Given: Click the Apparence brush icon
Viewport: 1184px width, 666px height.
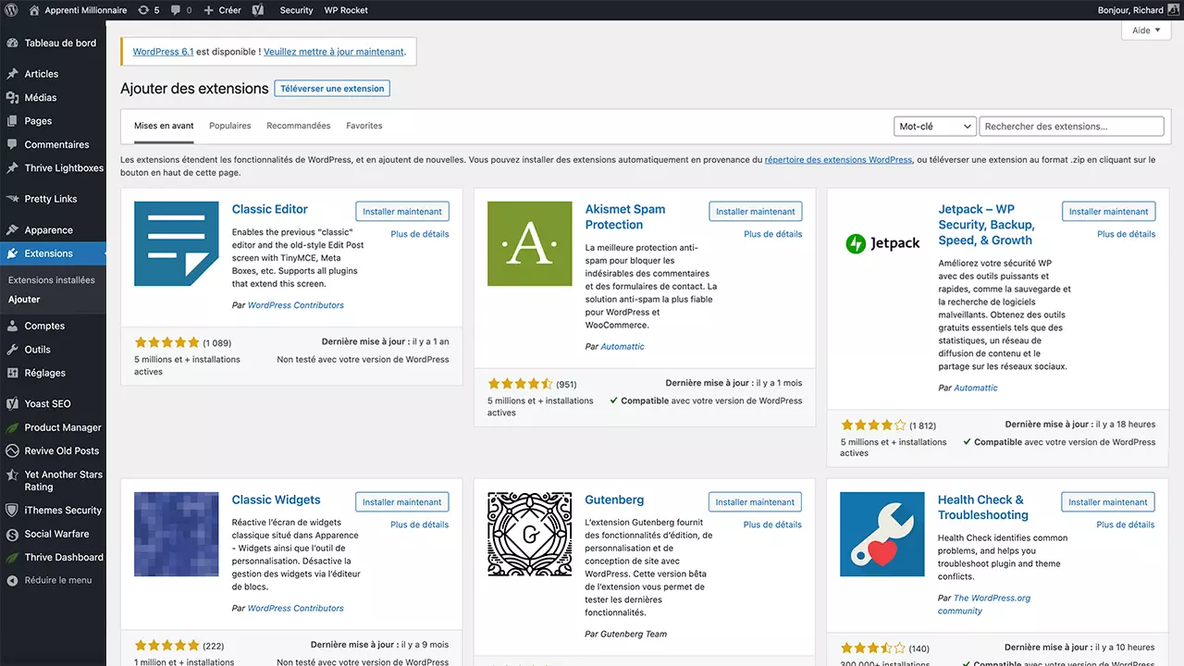Looking at the screenshot, I should point(12,230).
